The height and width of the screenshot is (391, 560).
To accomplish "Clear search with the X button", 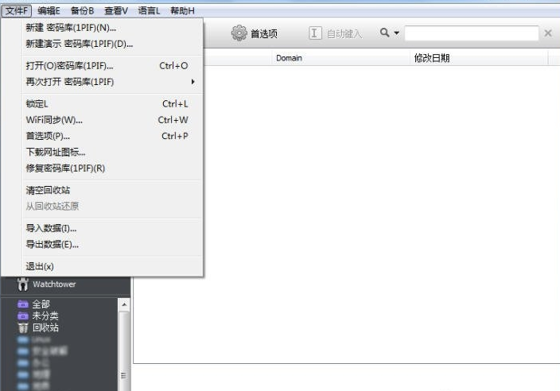I will pos(548,33).
